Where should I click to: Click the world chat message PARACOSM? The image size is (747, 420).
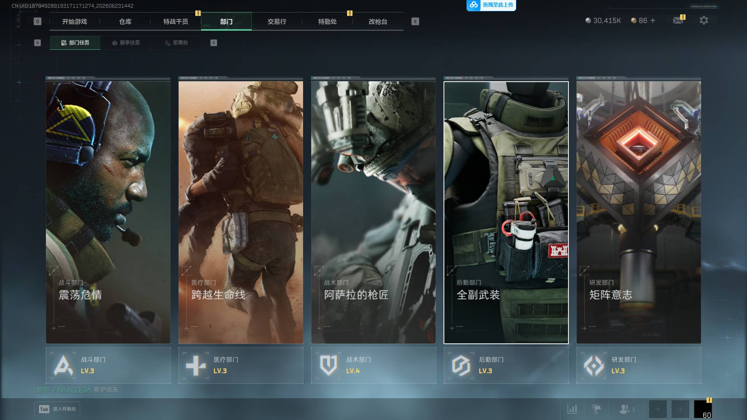(76, 390)
